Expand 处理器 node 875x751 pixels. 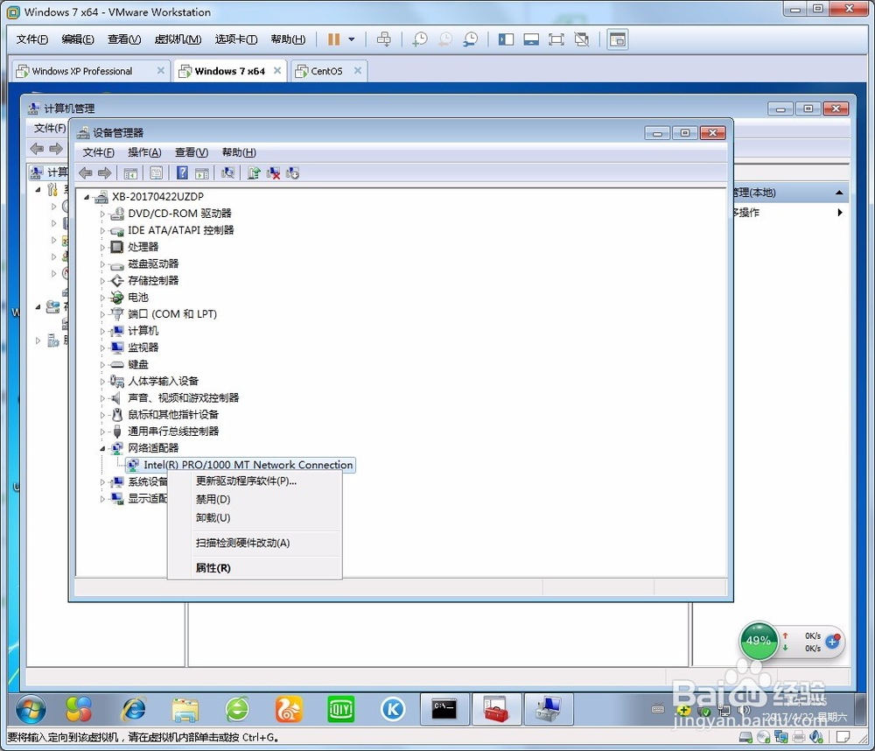point(102,248)
